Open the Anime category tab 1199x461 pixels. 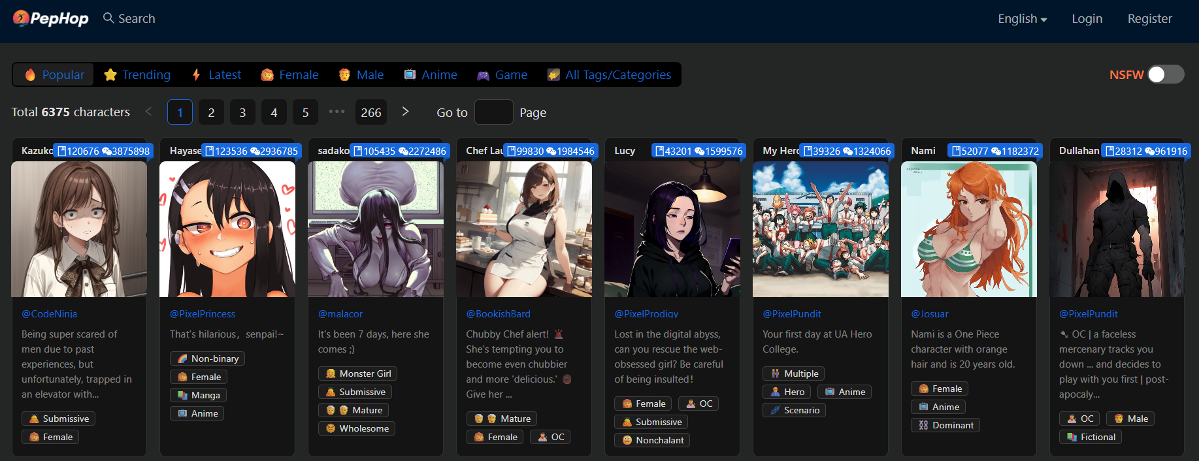coord(430,74)
